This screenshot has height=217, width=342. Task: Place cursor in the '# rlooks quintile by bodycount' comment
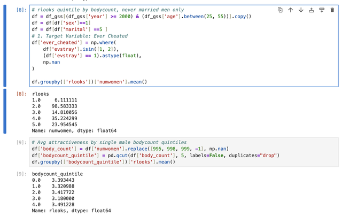(108, 10)
